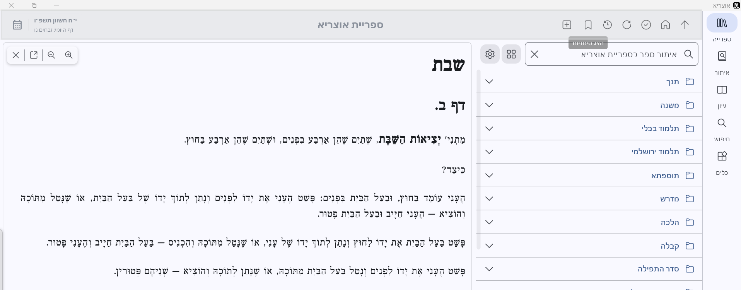Zoom out of the book preview
This screenshot has width=741, height=290.
pos(51,55)
